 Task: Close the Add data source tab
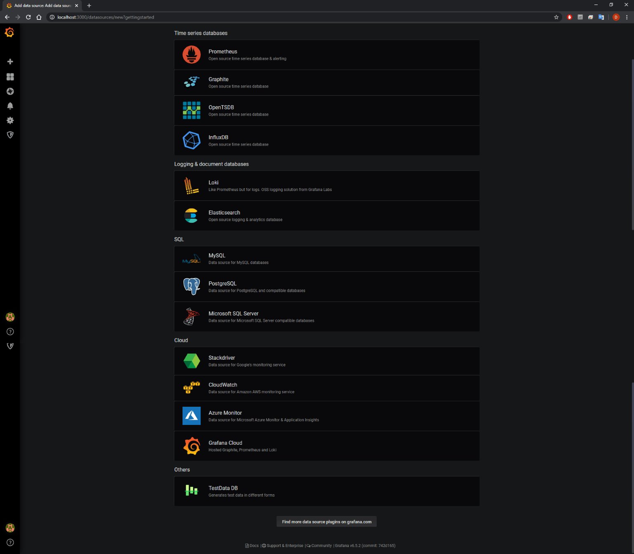point(76,5)
